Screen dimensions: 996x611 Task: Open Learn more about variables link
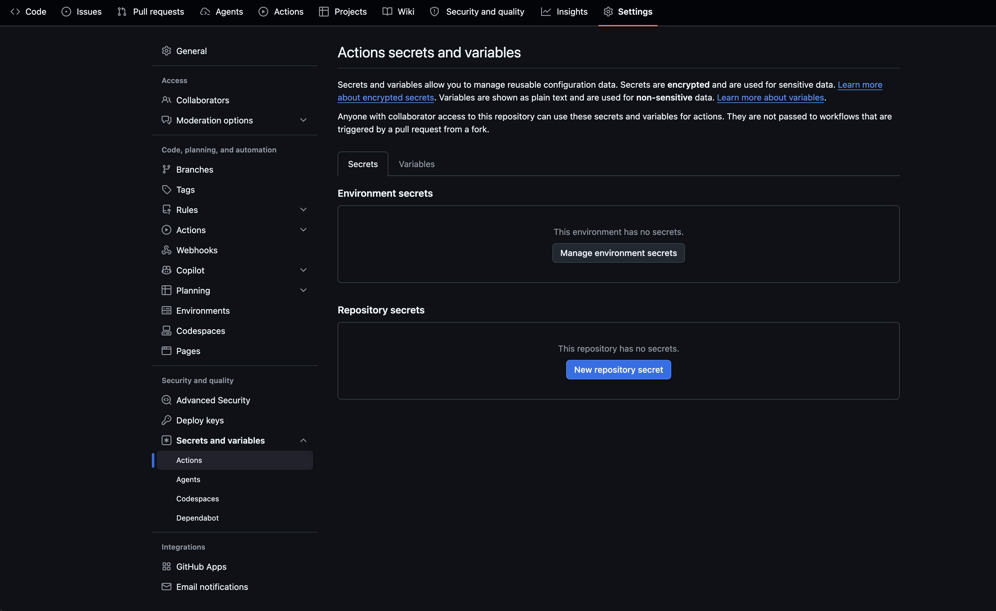[x=771, y=97]
